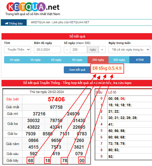Click the special prize number 57406
This screenshot has width=152, height=166.
point(56,99)
